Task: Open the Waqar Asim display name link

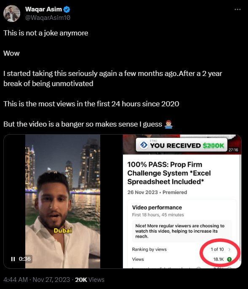Action: click(43, 9)
